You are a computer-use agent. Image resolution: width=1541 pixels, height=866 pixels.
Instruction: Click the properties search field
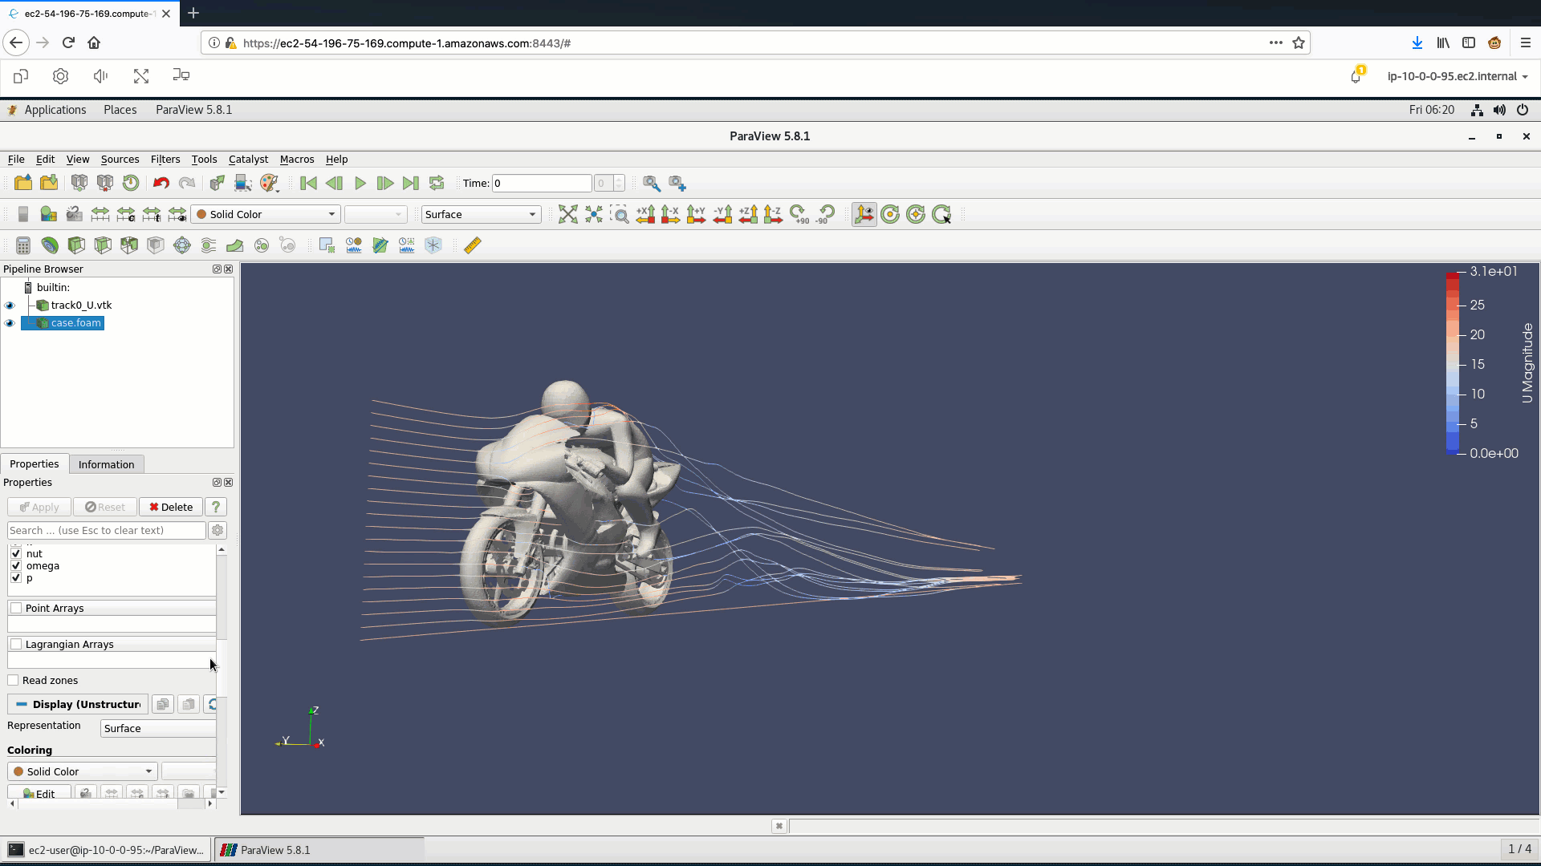pos(106,530)
